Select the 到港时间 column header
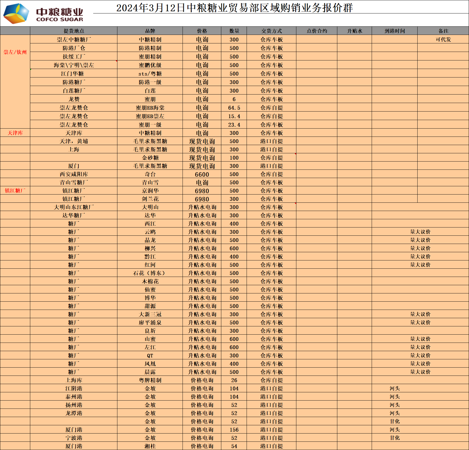Viewport: 469px width, 450px height. pyautogui.click(x=394, y=31)
